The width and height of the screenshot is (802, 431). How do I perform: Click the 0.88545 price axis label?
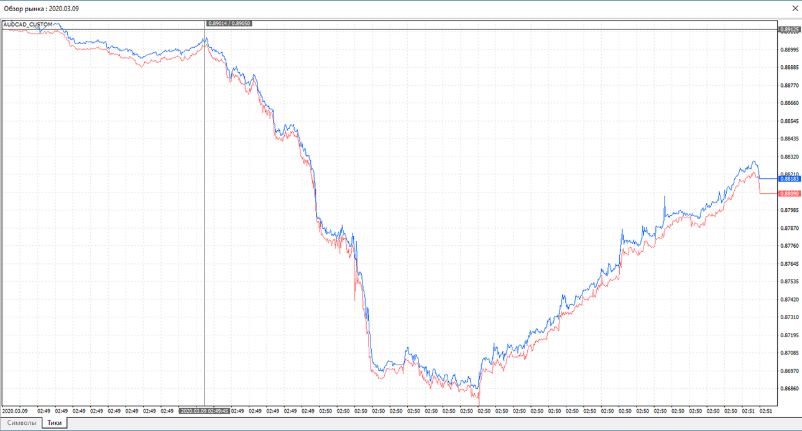(789, 121)
